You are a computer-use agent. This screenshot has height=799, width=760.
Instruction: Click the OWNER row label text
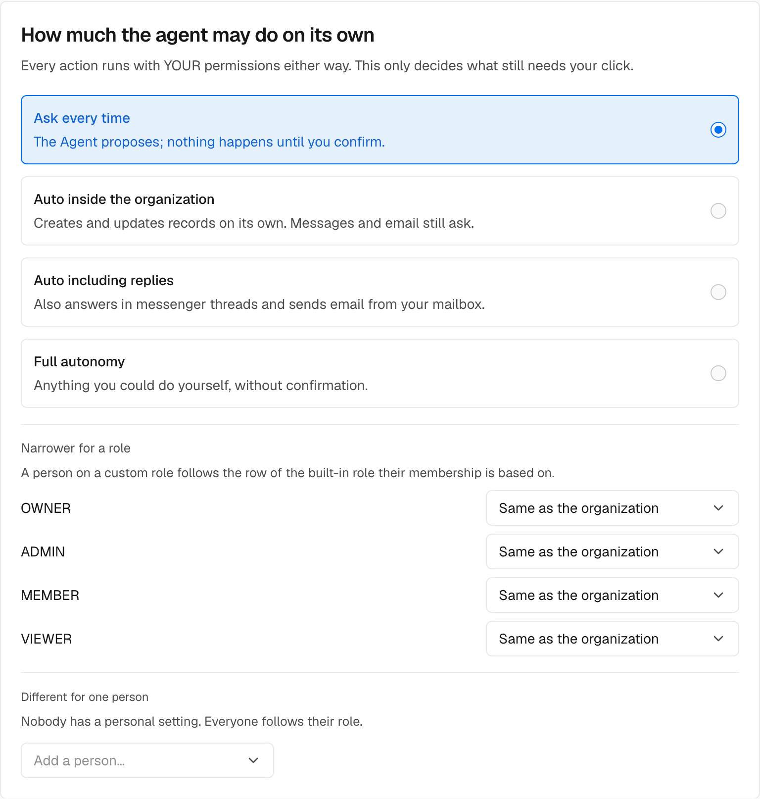point(46,508)
